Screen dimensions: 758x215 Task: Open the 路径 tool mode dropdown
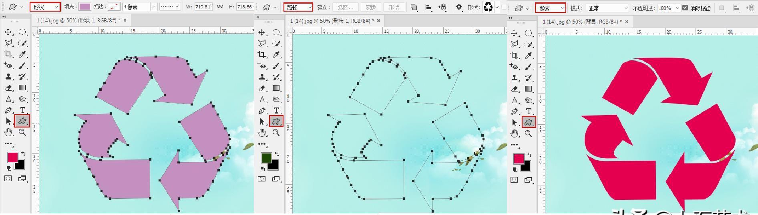tap(298, 7)
